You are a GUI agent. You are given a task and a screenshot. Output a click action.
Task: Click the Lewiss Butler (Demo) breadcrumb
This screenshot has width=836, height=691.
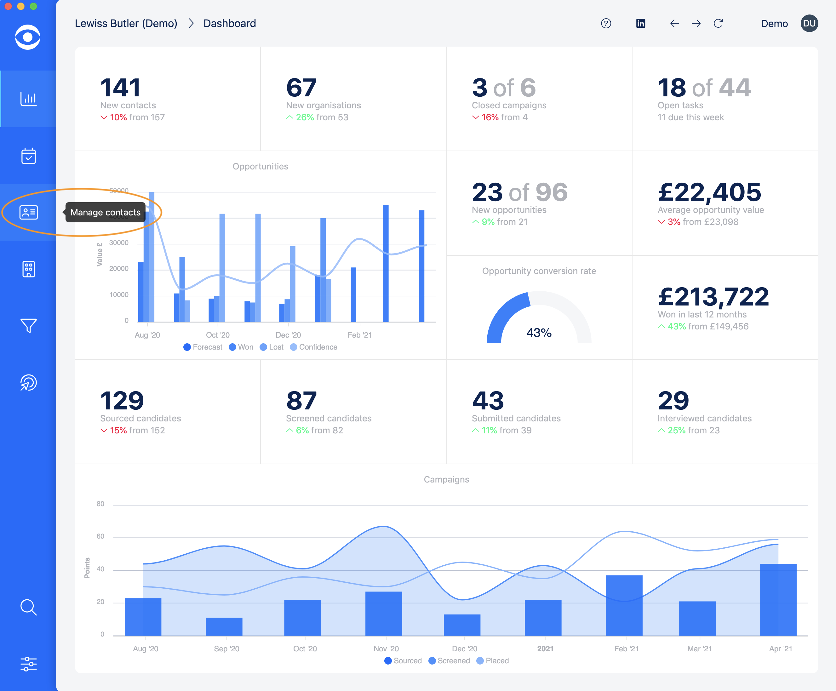tap(126, 24)
